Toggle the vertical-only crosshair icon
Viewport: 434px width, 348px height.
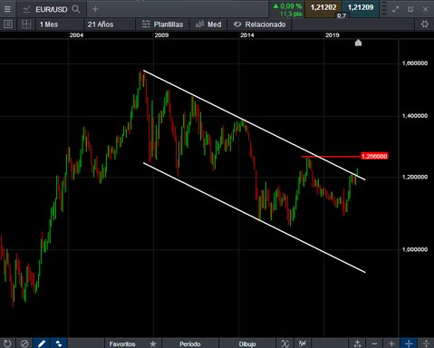[426, 343]
